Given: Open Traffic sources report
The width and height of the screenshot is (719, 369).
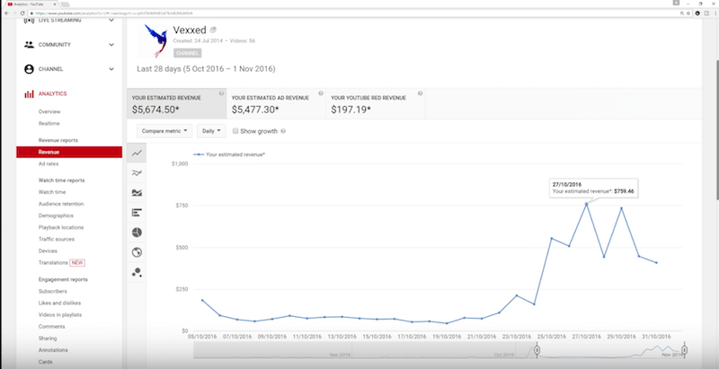Looking at the screenshot, I should click(56, 240).
